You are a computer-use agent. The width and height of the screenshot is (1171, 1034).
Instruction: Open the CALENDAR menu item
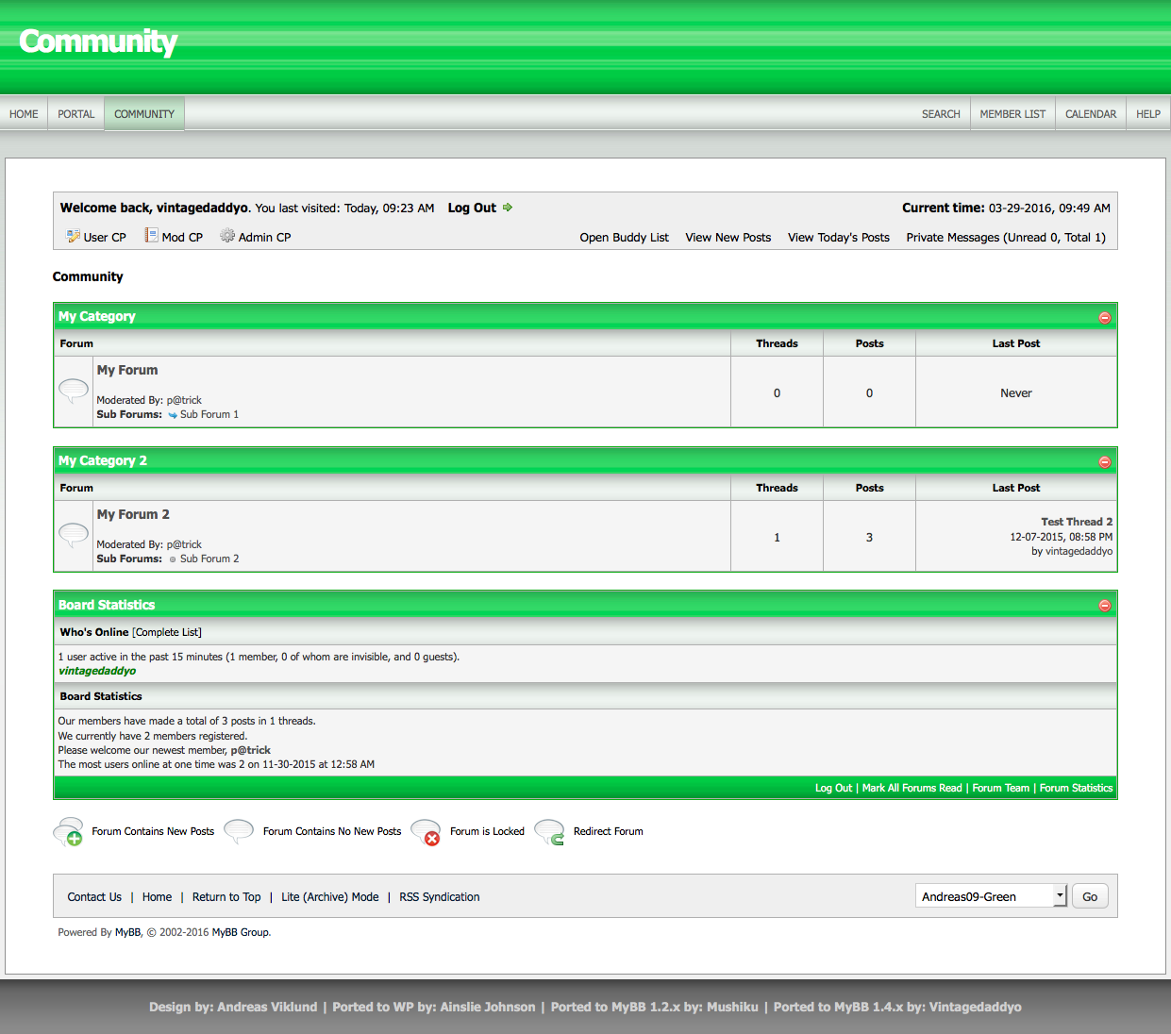[1090, 114]
